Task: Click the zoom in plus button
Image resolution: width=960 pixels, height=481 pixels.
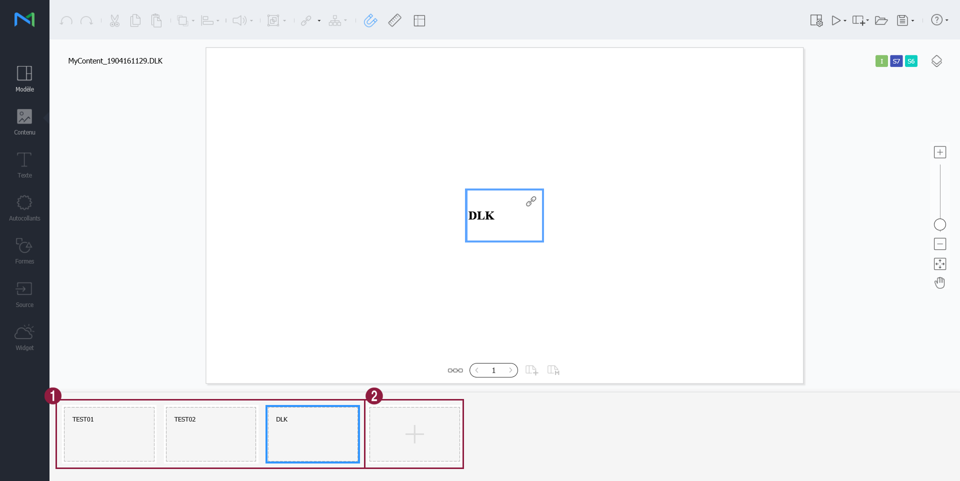Action: pos(939,152)
